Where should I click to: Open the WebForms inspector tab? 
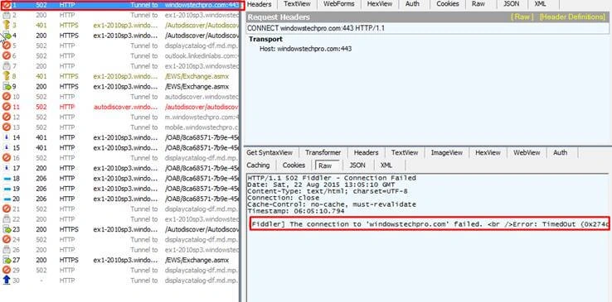pyautogui.click(x=339, y=4)
